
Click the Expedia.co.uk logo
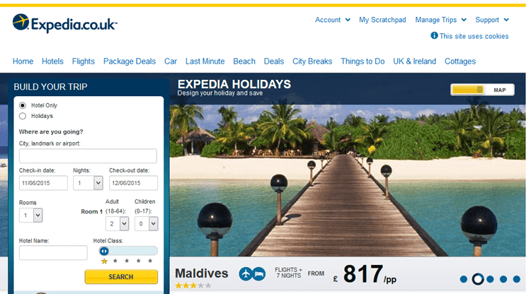tap(64, 23)
